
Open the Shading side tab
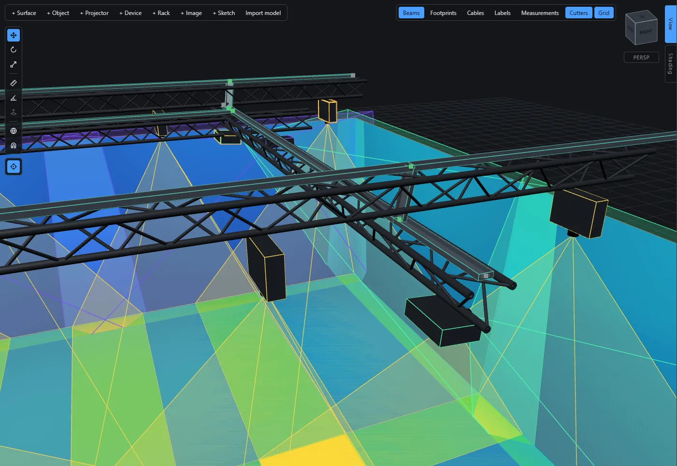(x=671, y=64)
